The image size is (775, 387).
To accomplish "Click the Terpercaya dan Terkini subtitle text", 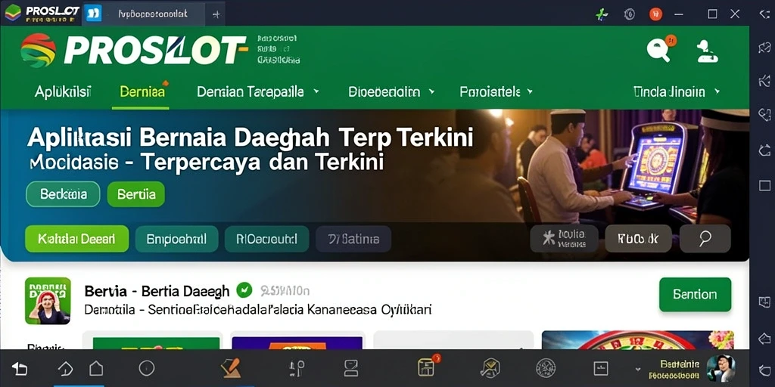I will (x=263, y=162).
